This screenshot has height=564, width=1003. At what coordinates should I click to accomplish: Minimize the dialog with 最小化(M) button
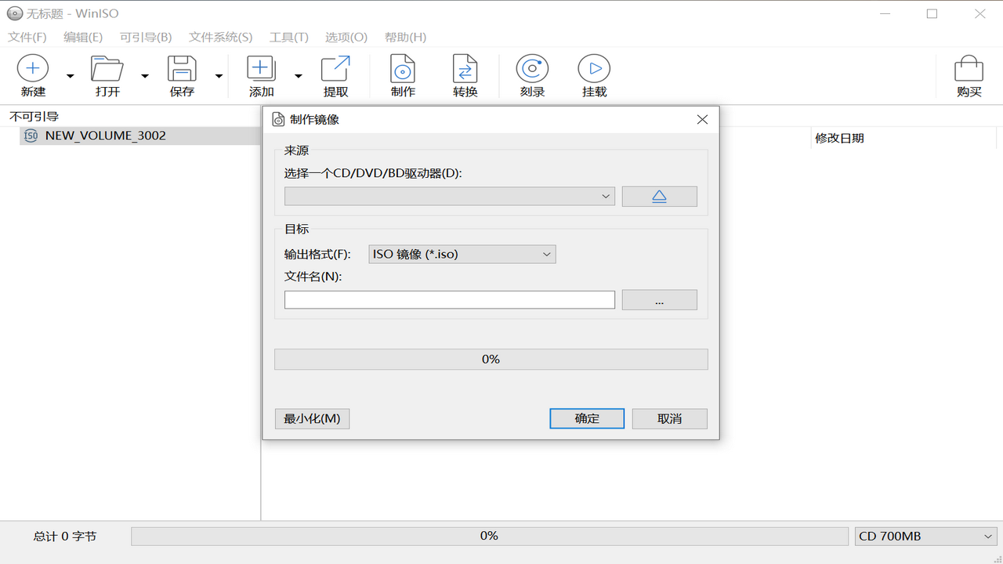[312, 418]
